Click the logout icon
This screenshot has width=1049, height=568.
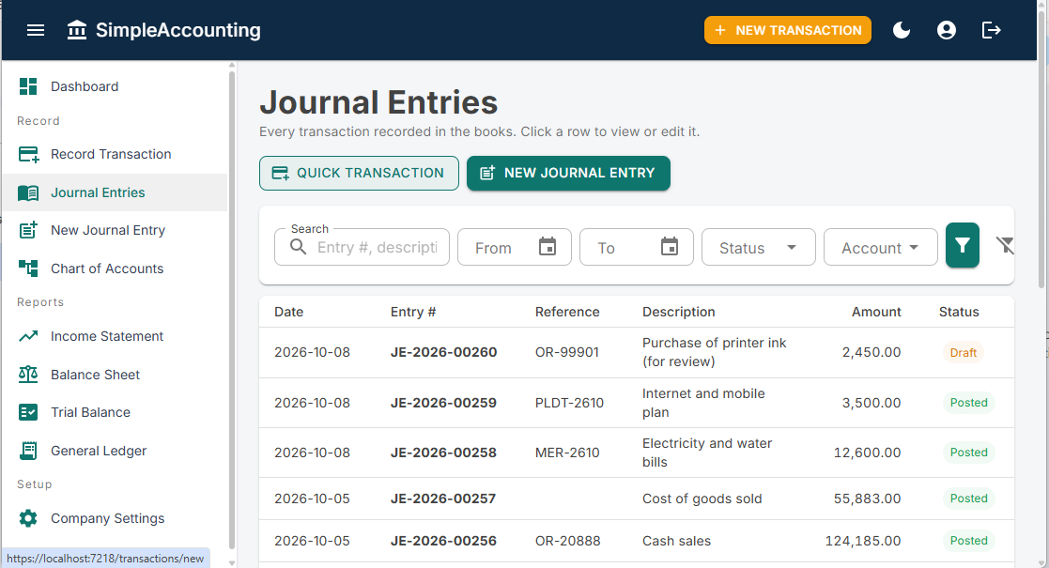click(x=992, y=30)
